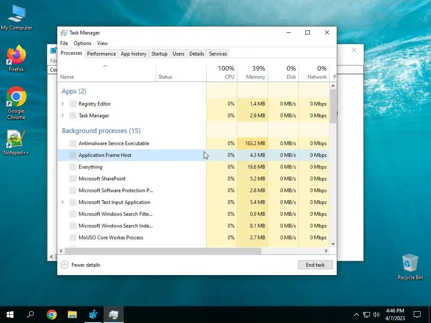Switch to the Performance tab

(x=101, y=54)
